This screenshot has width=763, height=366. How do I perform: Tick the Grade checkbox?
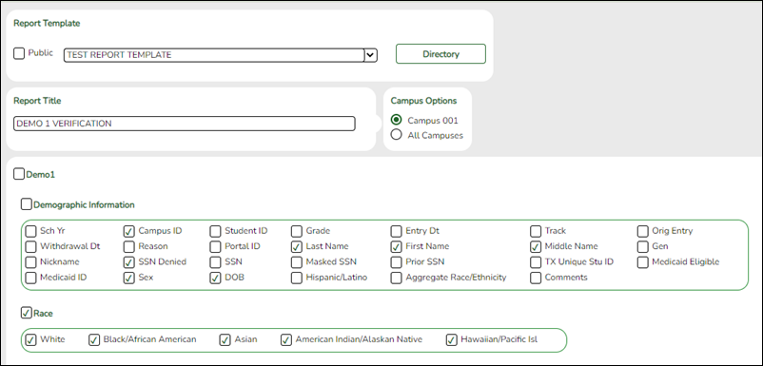click(296, 231)
